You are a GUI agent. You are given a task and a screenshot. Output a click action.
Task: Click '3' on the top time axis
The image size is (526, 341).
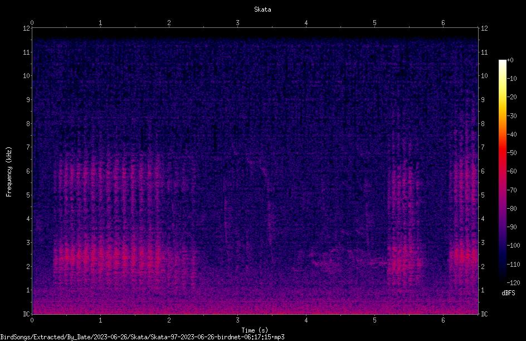(237, 23)
